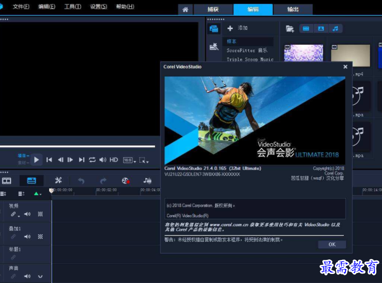This screenshot has height=283, width=382.
Task: Mute the 叠加1 overlay track
Action: pos(27,237)
